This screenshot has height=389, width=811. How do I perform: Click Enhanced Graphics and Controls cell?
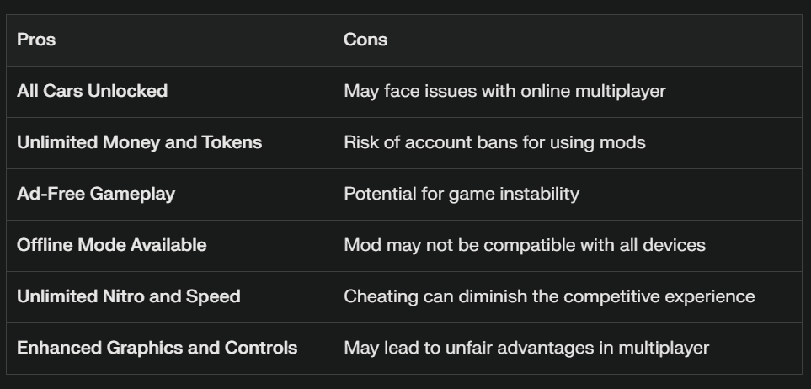pyautogui.click(x=169, y=348)
